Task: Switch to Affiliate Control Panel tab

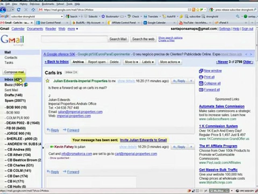Action: click(124, 23)
